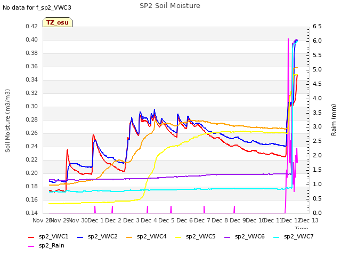Select the sp2_VWC7 legend label

point(298,236)
